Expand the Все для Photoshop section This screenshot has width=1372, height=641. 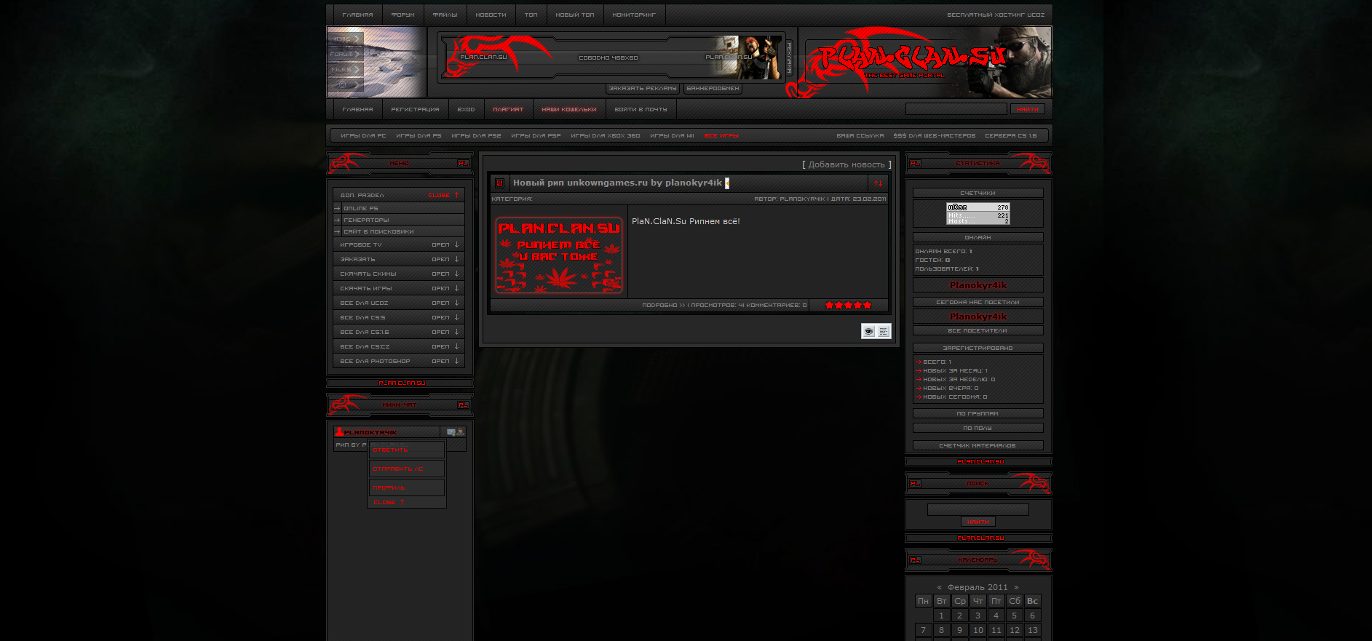445,362
